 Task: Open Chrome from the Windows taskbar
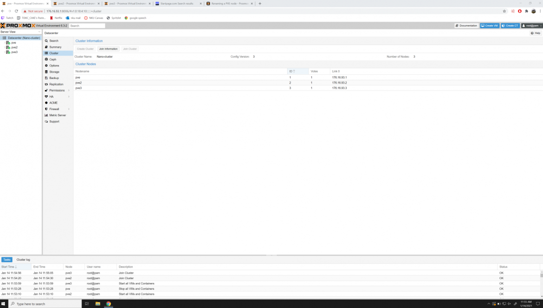coord(109,304)
